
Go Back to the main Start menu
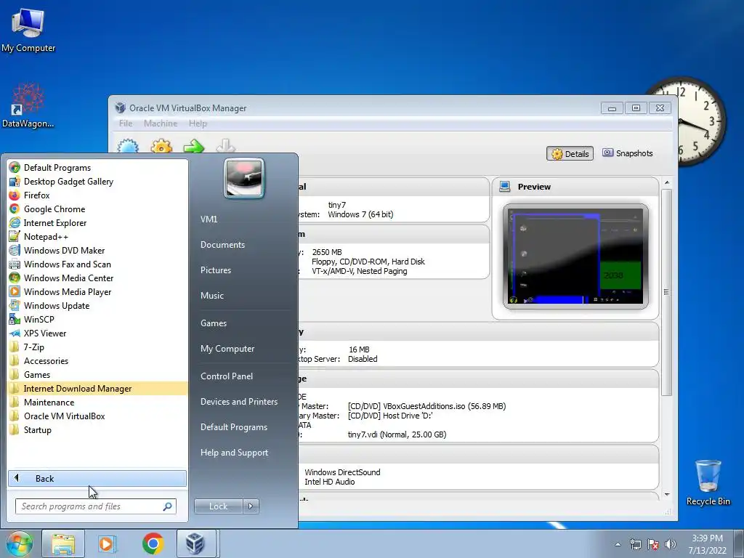97,478
